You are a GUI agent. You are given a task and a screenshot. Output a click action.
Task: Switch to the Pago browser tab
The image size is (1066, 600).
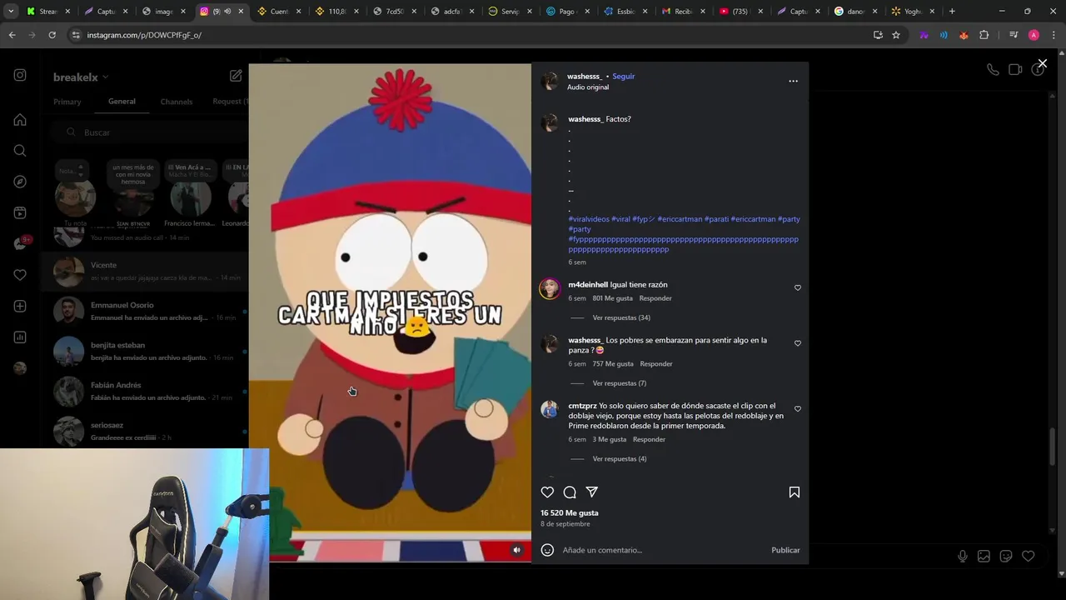point(568,12)
